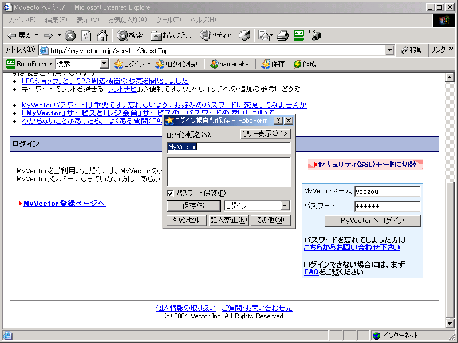This screenshot has width=458, height=343.
Task: Open the ソフトナビ link
Action: (x=123, y=89)
